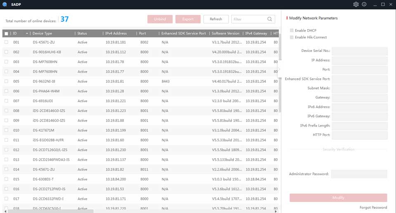This screenshot has height=213, width=396.
Task: Click the Forgot Password link
Action: [x=373, y=208]
